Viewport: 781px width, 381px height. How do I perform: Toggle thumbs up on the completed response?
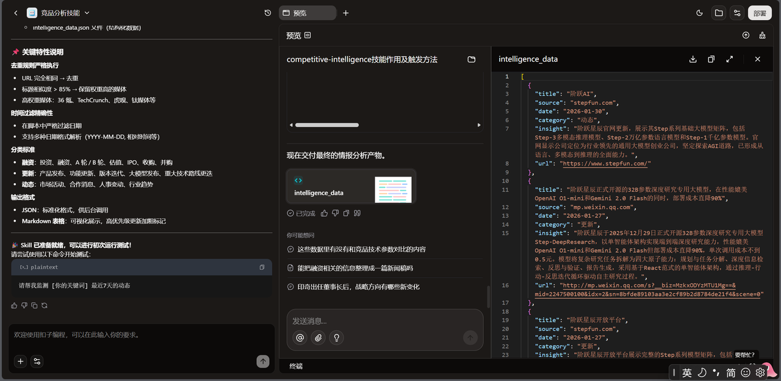tap(324, 213)
